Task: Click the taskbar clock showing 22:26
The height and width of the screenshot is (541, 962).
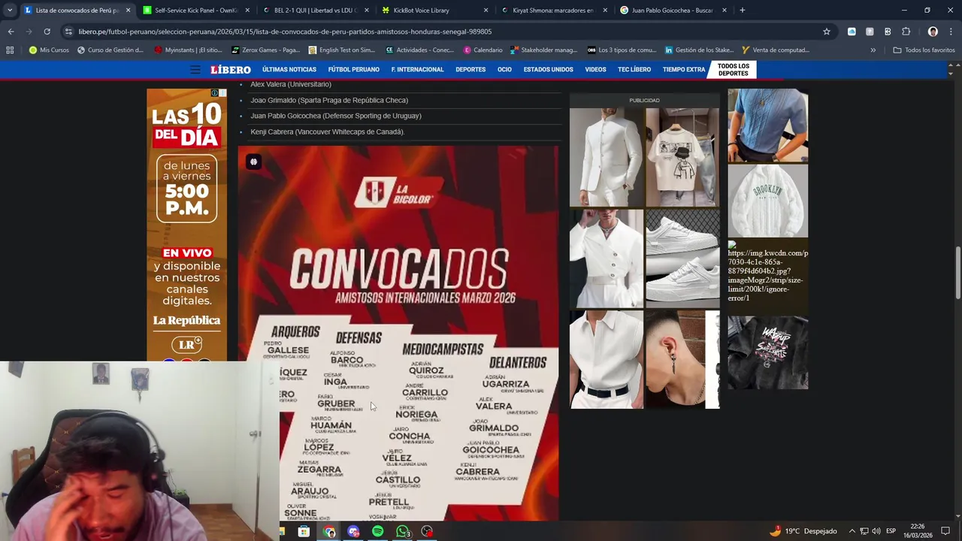Action: pyautogui.click(x=918, y=531)
